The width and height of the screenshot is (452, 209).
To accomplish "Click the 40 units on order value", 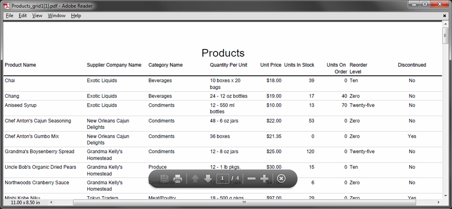I will tap(344, 96).
